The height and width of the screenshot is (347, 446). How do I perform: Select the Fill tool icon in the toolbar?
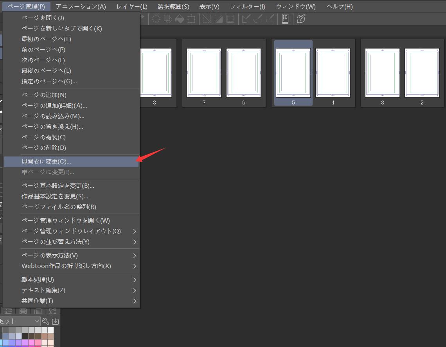(179, 19)
